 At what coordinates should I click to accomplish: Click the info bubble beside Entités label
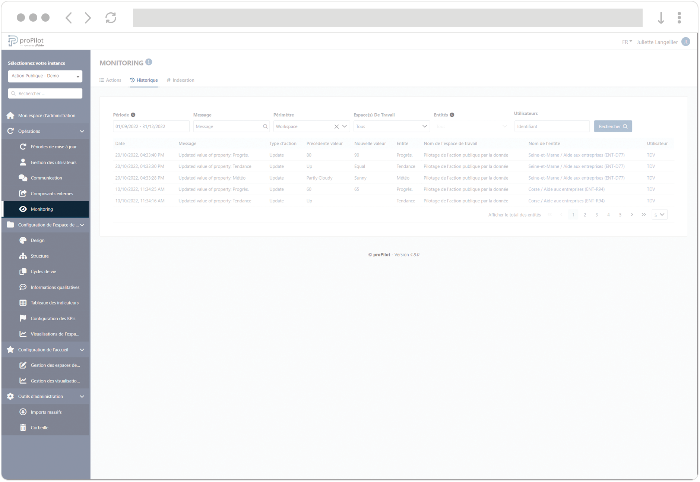452,114
